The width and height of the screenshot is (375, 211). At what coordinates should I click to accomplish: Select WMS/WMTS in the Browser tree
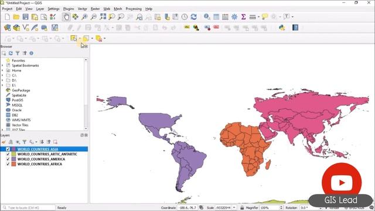[21, 120]
